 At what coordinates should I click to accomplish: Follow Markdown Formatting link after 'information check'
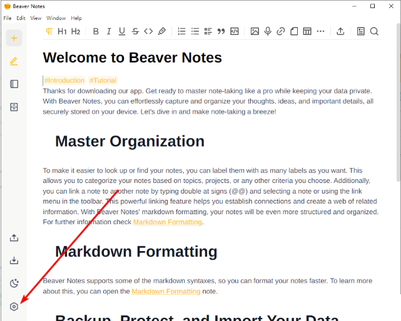pos(168,222)
